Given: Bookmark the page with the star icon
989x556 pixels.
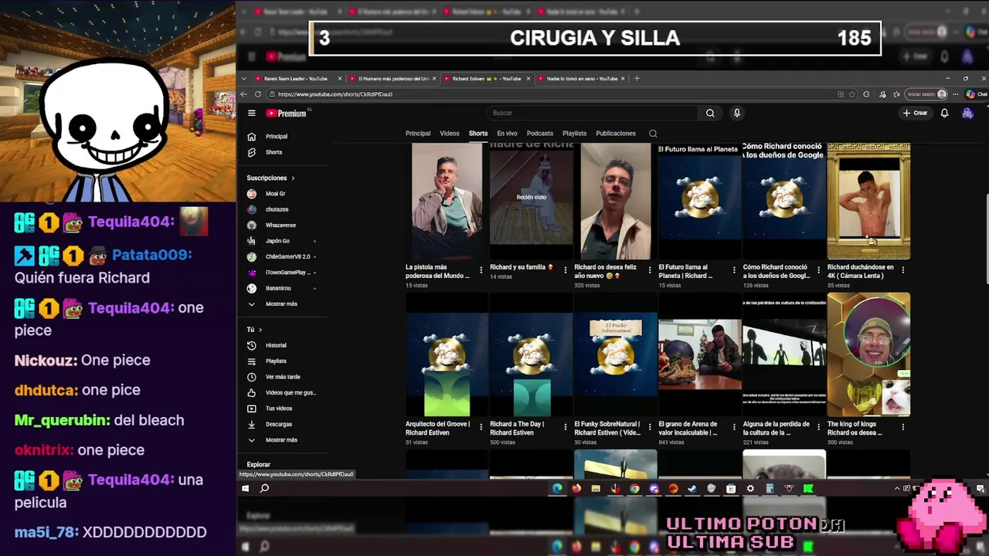Looking at the screenshot, I should click(x=852, y=94).
